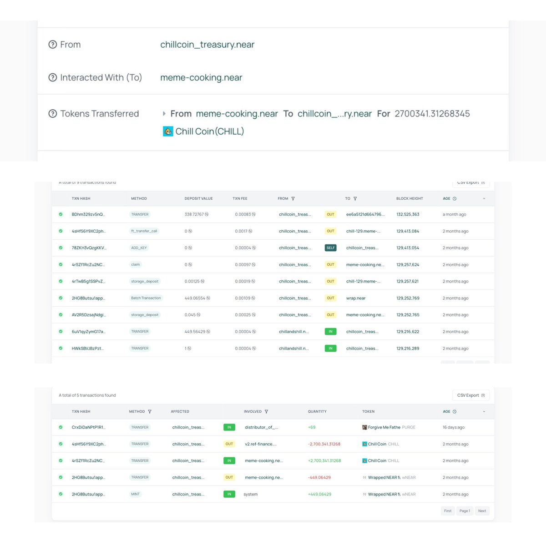Click the Next pagination button
546x546 pixels.
pos(482,511)
